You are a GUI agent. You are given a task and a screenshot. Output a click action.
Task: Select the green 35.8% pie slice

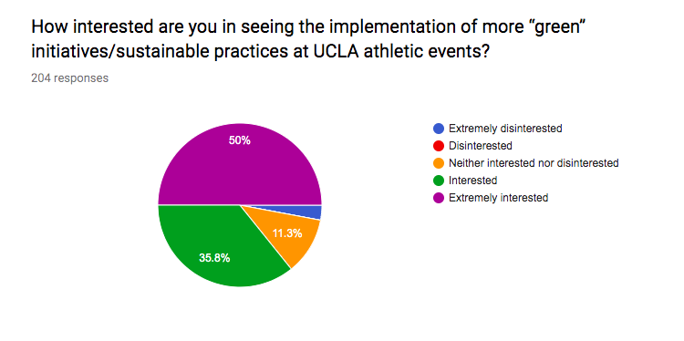click(210, 249)
